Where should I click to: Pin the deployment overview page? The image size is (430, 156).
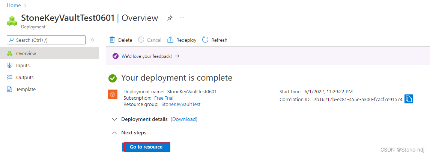tap(170, 18)
